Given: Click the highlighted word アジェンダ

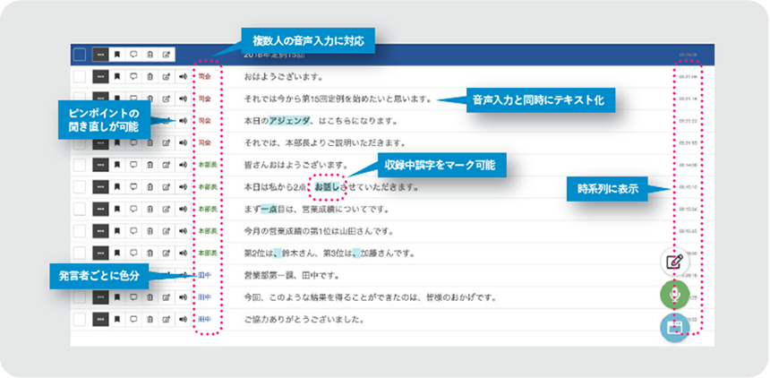Looking at the screenshot, I should (290, 120).
